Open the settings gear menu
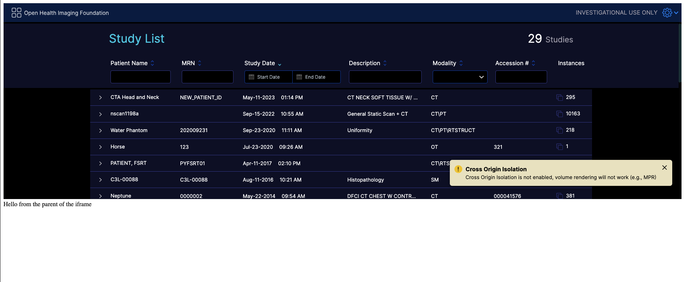 click(667, 13)
